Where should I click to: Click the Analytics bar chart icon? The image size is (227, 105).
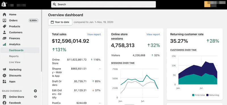coord(5,44)
